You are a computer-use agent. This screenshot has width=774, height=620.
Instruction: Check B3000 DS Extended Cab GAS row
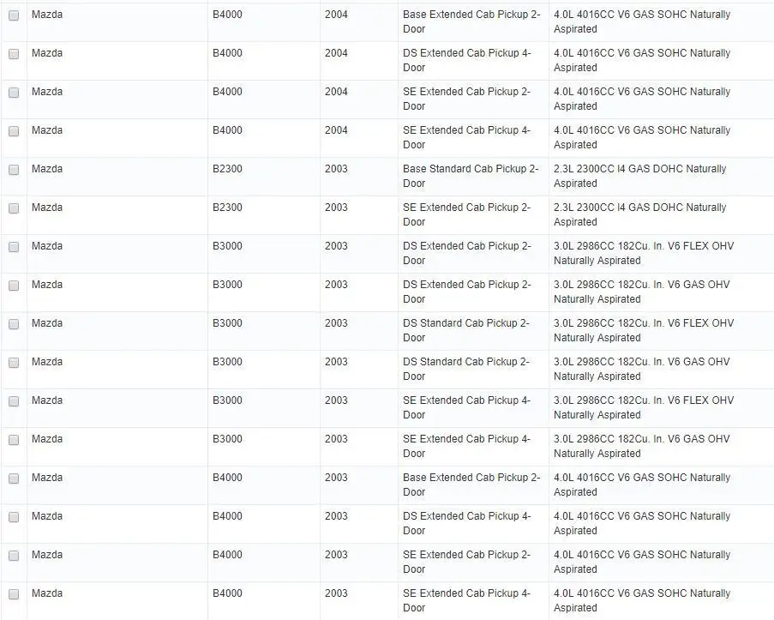pyautogui.click(x=14, y=285)
